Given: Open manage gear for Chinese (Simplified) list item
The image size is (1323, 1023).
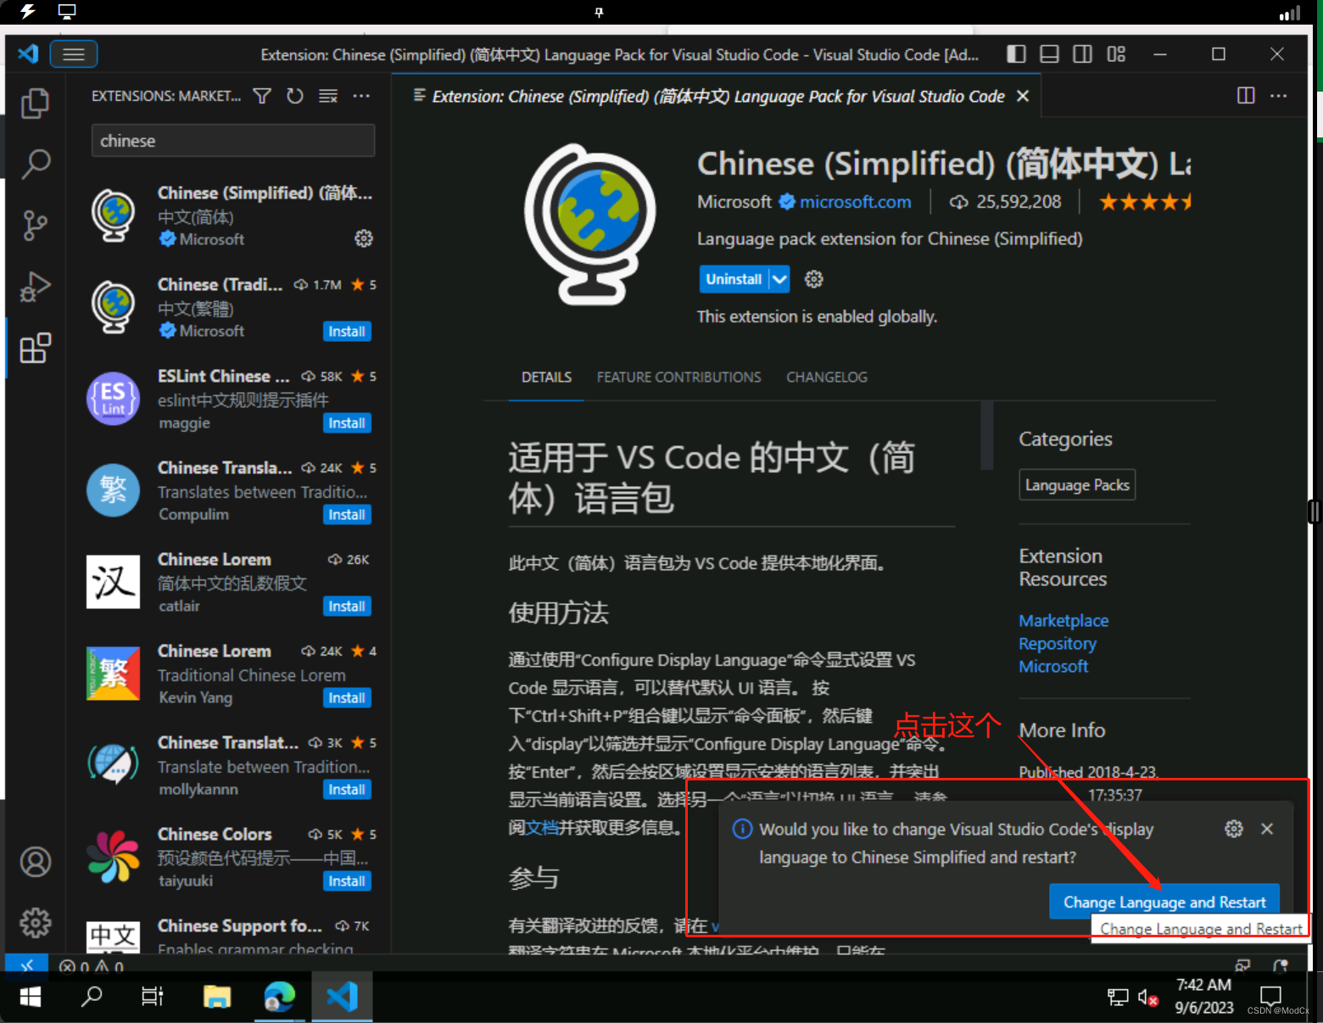Looking at the screenshot, I should pyautogui.click(x=364, y=238).
